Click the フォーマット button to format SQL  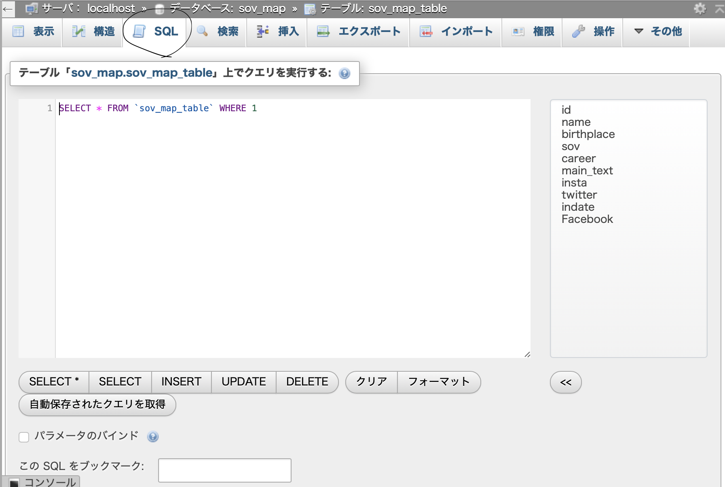tap(439, 382)
